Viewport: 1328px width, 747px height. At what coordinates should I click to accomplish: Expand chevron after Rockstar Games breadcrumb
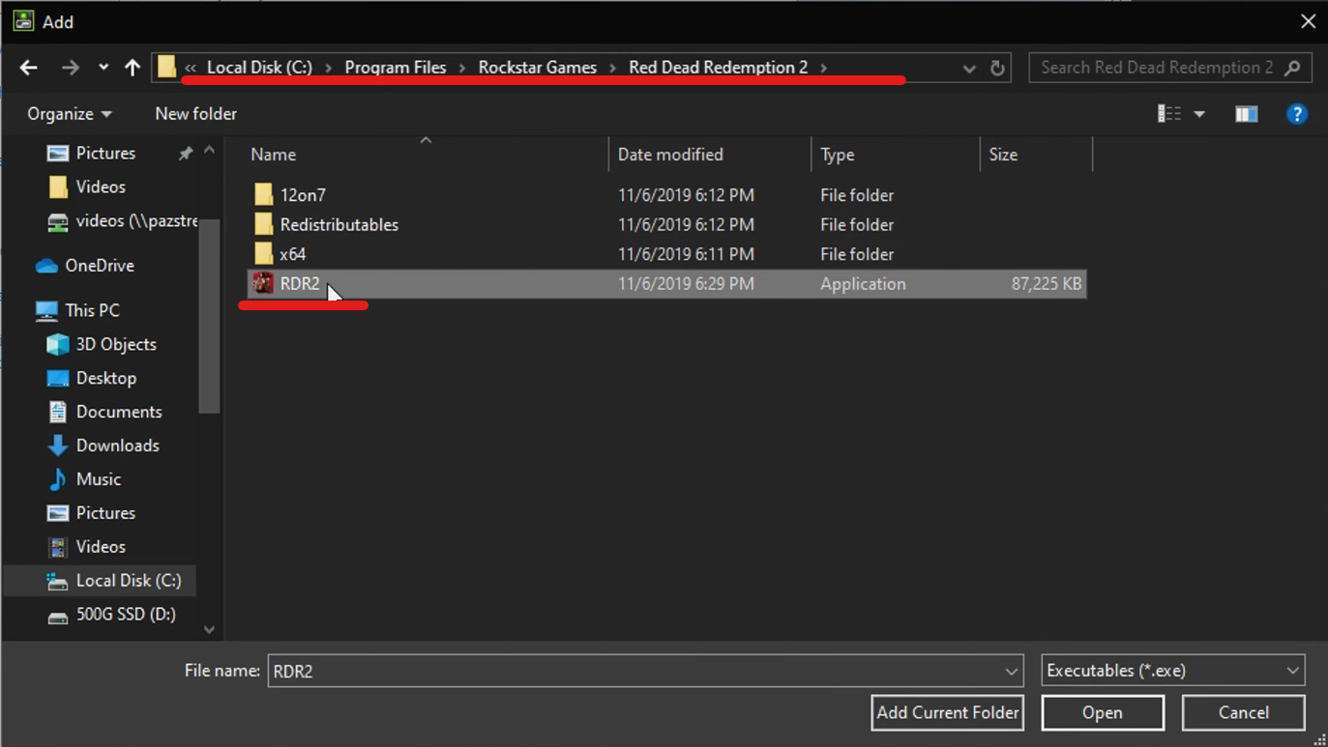[613, 68]
